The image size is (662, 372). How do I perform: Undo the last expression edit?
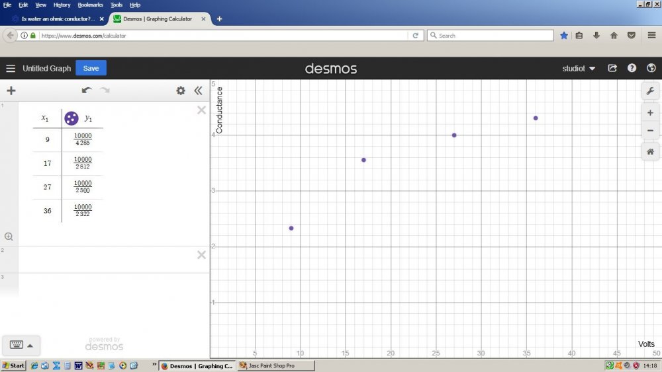87,91
